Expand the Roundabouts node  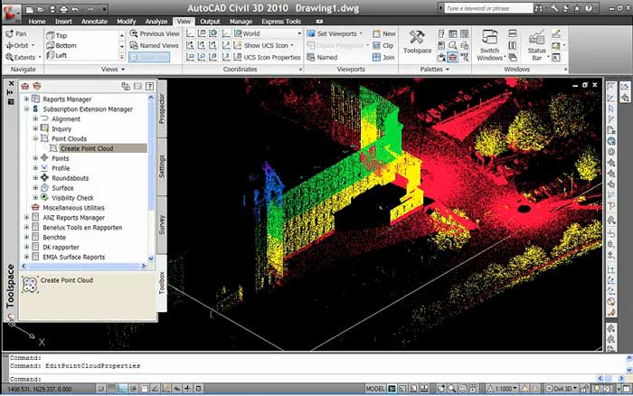pyautogui.click(x=35, y=177)
